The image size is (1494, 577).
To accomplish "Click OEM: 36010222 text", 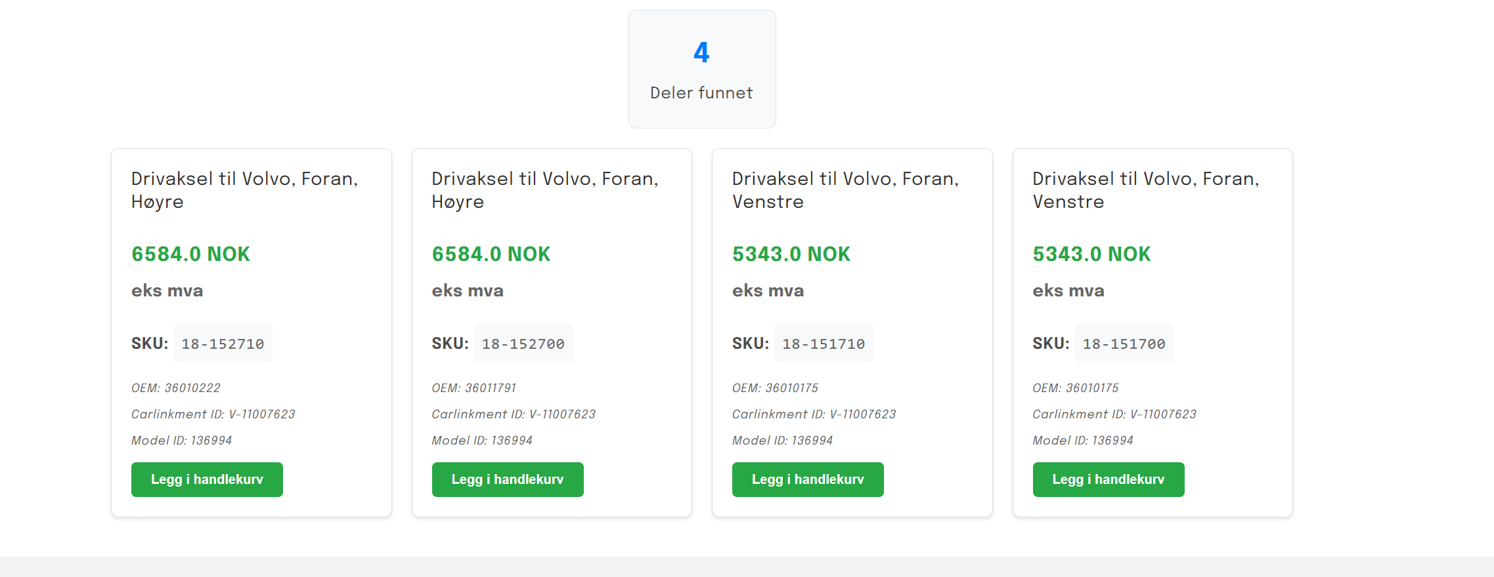I will (176, 388).
